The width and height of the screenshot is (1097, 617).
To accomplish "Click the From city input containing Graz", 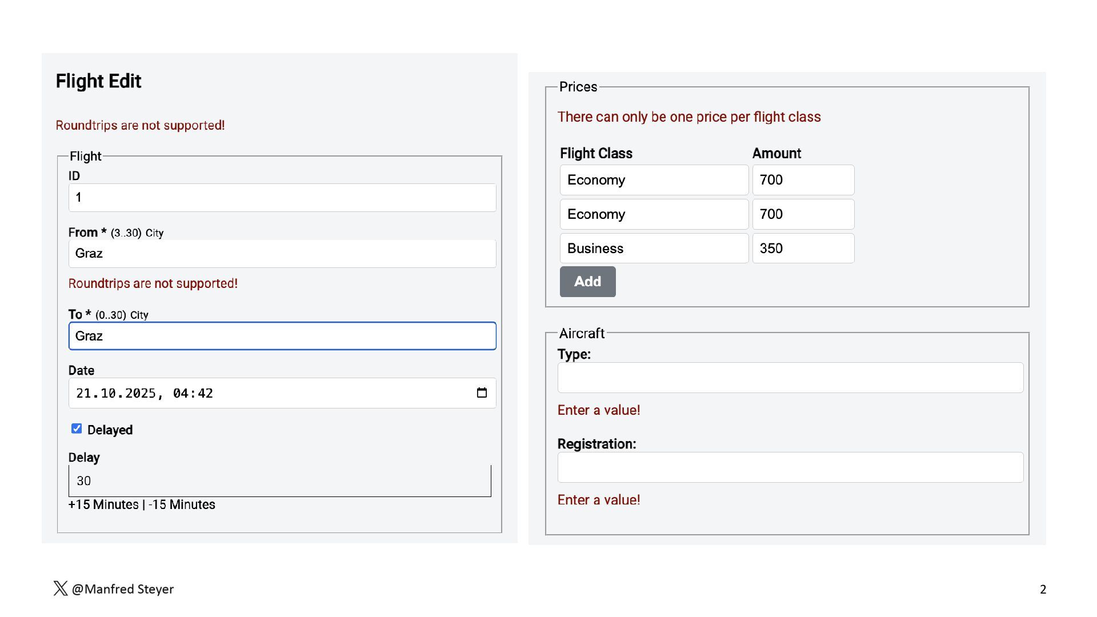I will click(x=282, y=254).
